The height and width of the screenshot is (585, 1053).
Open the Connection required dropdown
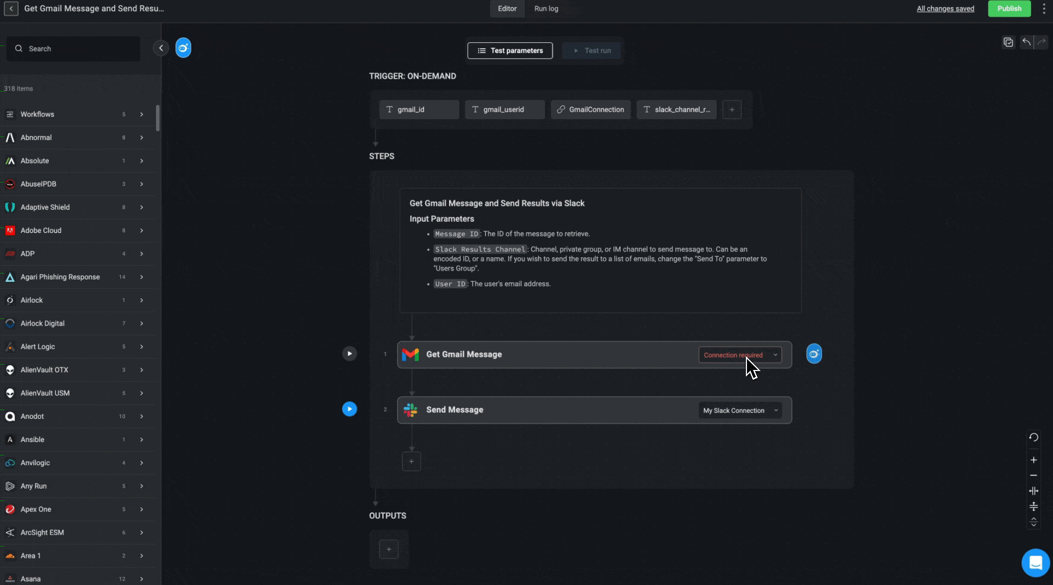pyautogui.click(x=740, y=355)
